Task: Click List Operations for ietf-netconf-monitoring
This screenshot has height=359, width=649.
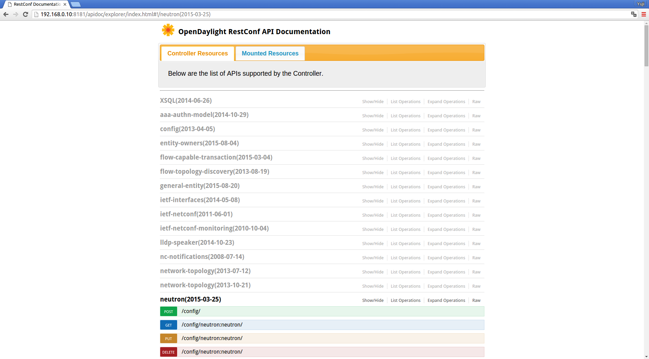Action: pos(406,230)
